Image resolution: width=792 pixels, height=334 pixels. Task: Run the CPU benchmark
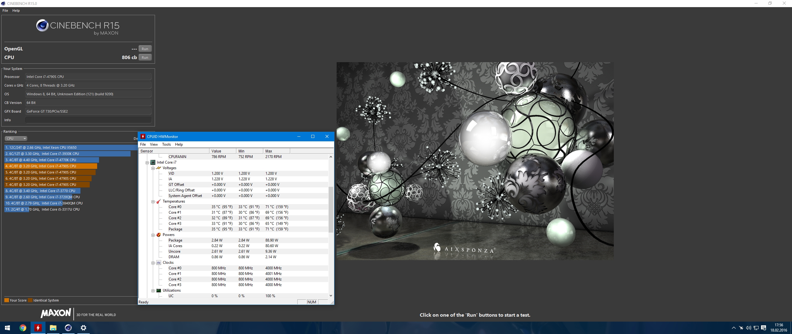click(145, 58)
